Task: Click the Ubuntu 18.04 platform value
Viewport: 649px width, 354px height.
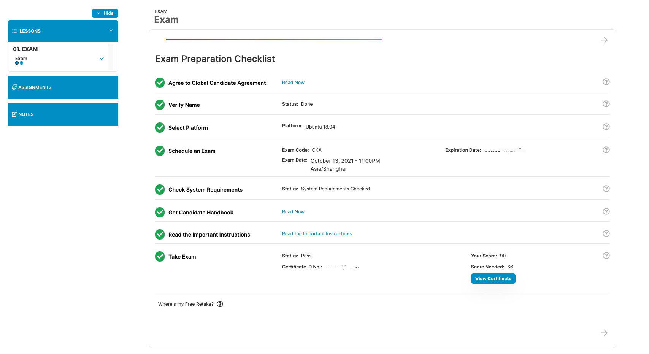Action: point(320,127)
